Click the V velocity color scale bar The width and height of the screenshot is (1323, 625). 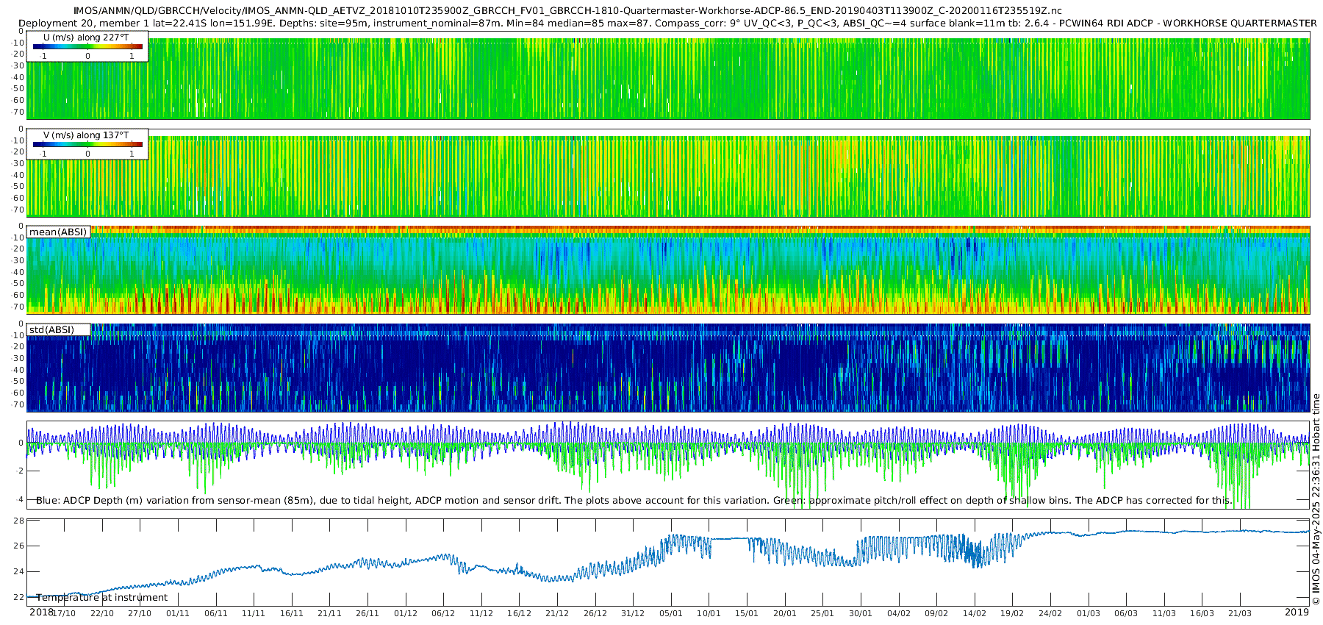[x=87, y=144]
